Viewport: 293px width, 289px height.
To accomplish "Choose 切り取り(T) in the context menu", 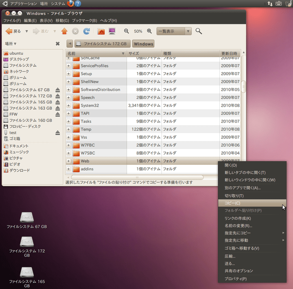I will [x=252, y=196].
